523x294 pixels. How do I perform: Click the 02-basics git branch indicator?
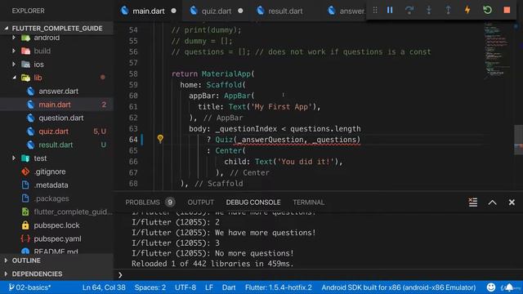click(x=30, y=287)
